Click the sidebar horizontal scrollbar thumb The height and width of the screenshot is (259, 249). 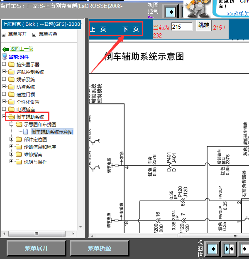tap(37, 234)
